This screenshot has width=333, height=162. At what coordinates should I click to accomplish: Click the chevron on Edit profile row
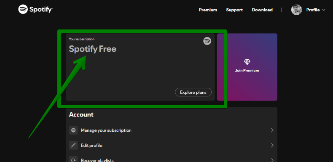click(272, 146)
